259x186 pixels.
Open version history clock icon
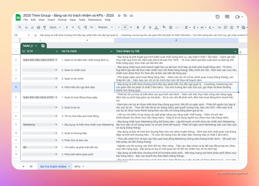[218, 17]
